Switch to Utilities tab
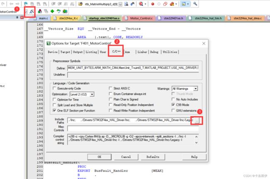This screenshot has width=270, height=179. coord(170,52)
